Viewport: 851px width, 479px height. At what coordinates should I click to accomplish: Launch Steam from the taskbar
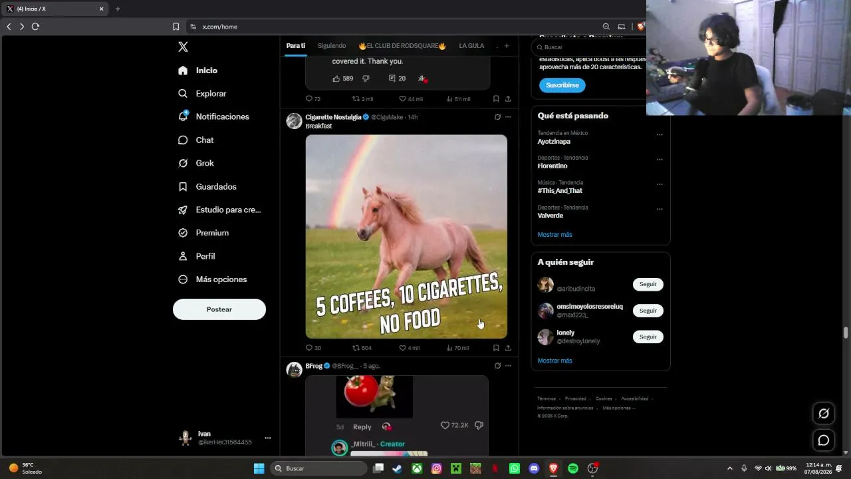[397, 468]
